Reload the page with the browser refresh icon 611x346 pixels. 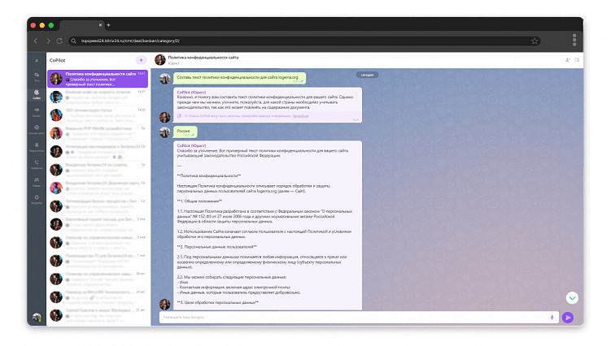click(59, 41)
